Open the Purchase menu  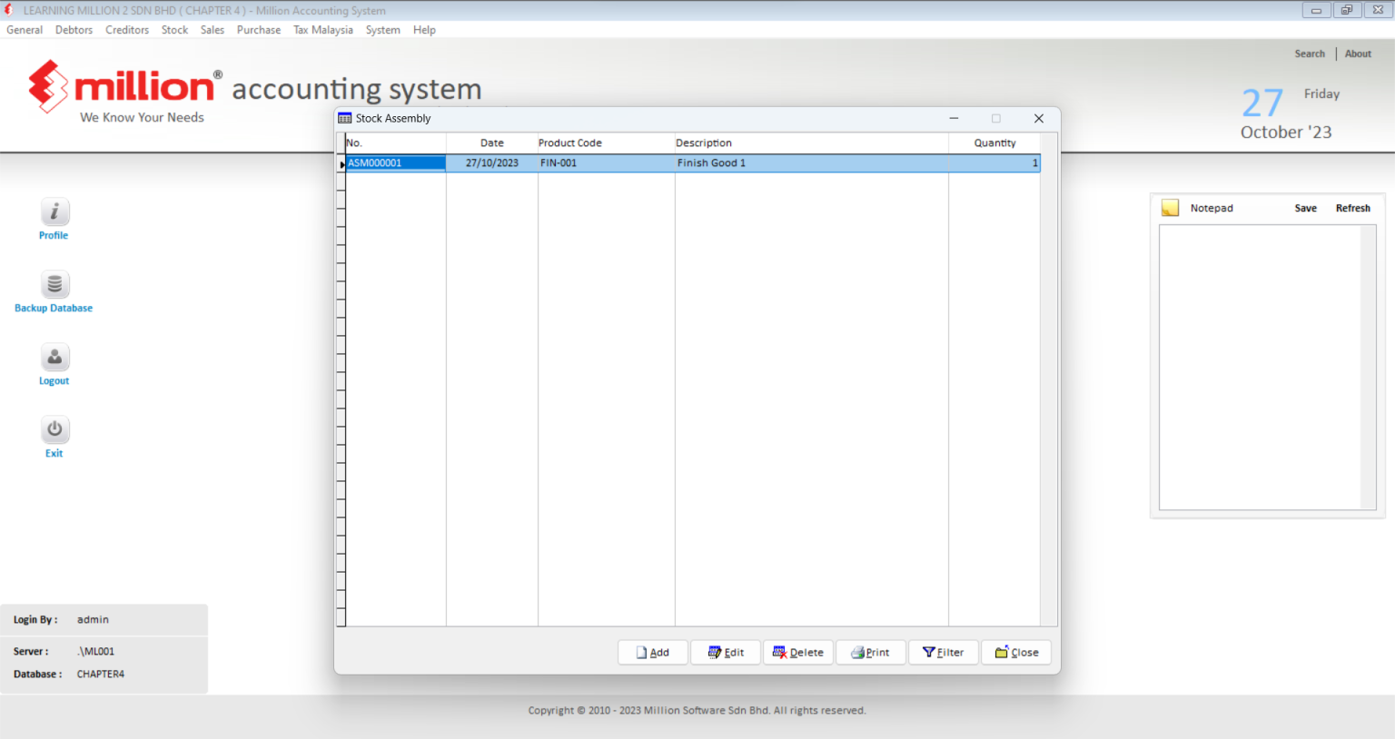(259, 30)
